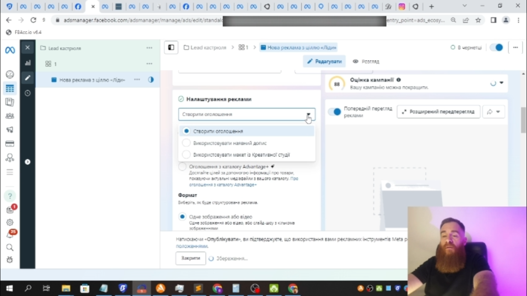The image size is (527, 296).
Task: Switch to the 'Розгляд' tab
Action: (x=366, y=61)
